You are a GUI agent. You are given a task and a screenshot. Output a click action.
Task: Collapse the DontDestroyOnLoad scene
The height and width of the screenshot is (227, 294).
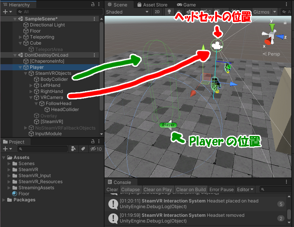15,55
